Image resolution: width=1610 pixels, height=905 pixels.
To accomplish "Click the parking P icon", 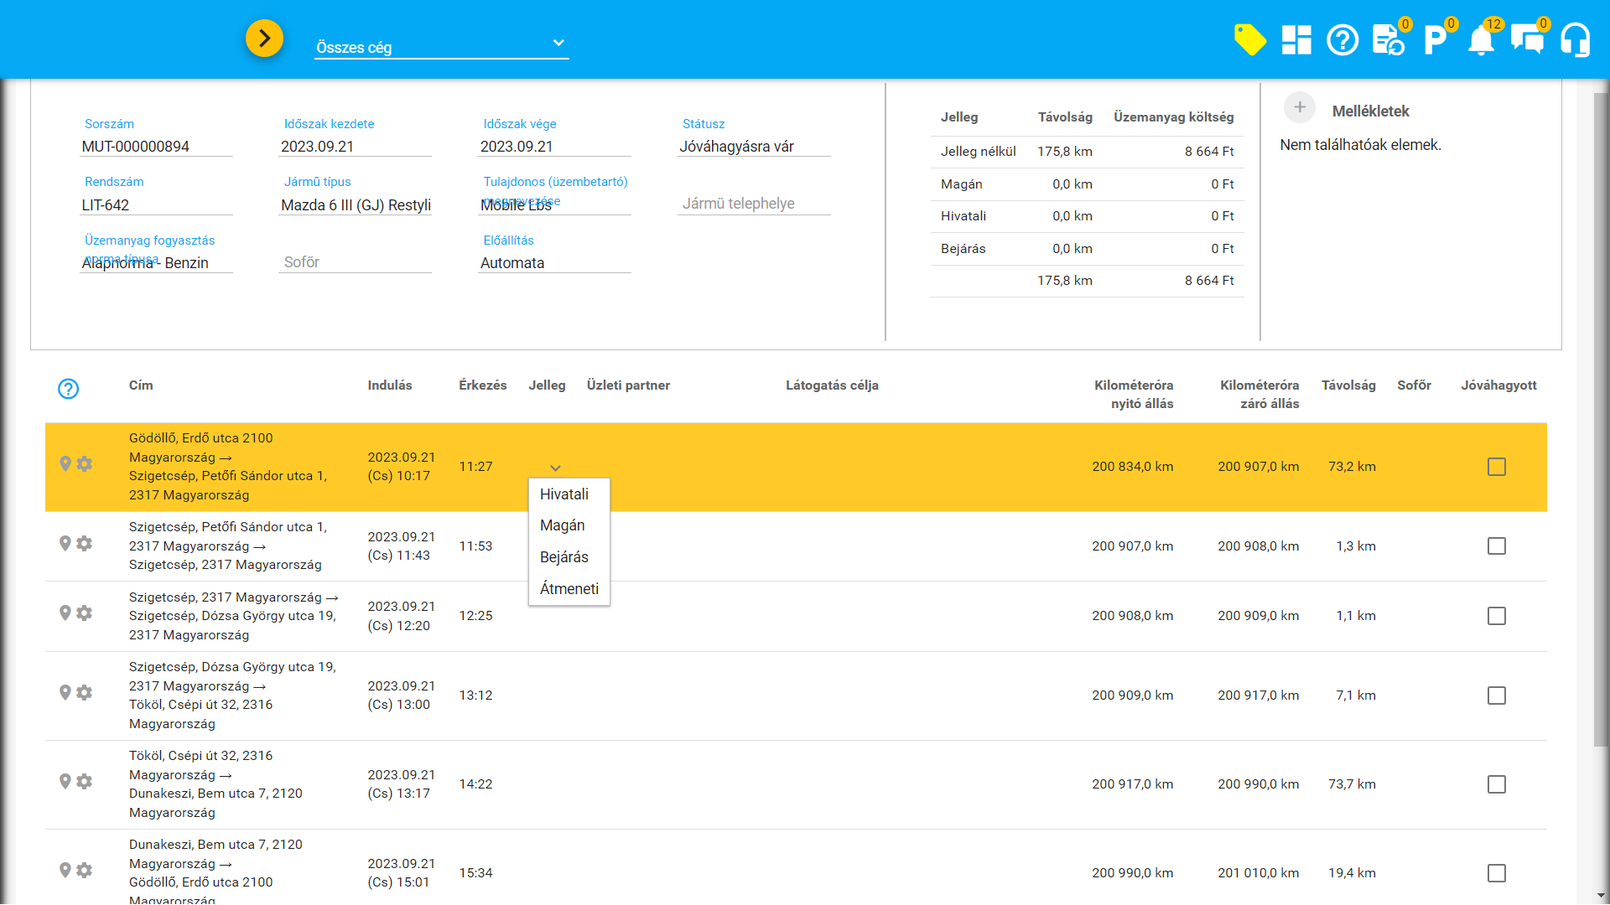I will click(x=1435, y=39).
